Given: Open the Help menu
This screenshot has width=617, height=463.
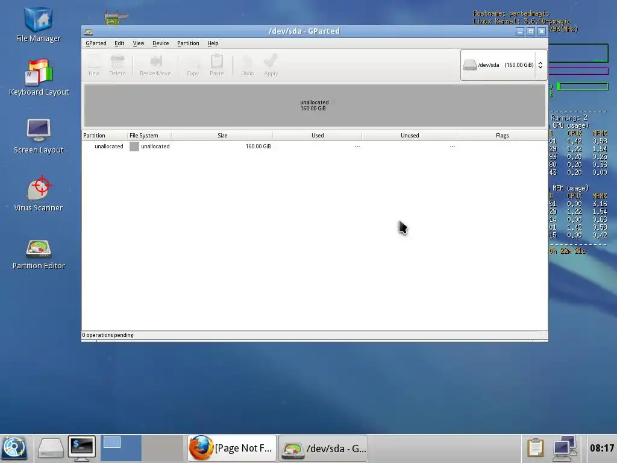Looking at the screenshot, I should click(x=213, y=43).
